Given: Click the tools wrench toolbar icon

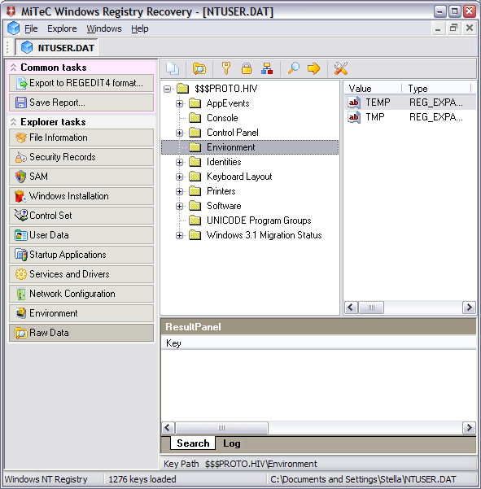Looking at the screenshot, I should (x=341, y=68).
